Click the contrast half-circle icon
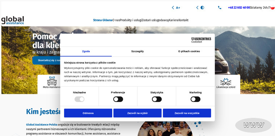This screenshot has height=136, width=275. click(x=202, y=8)
